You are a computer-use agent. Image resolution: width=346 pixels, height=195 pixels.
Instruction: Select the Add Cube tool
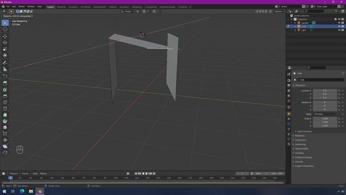point(5,76)
